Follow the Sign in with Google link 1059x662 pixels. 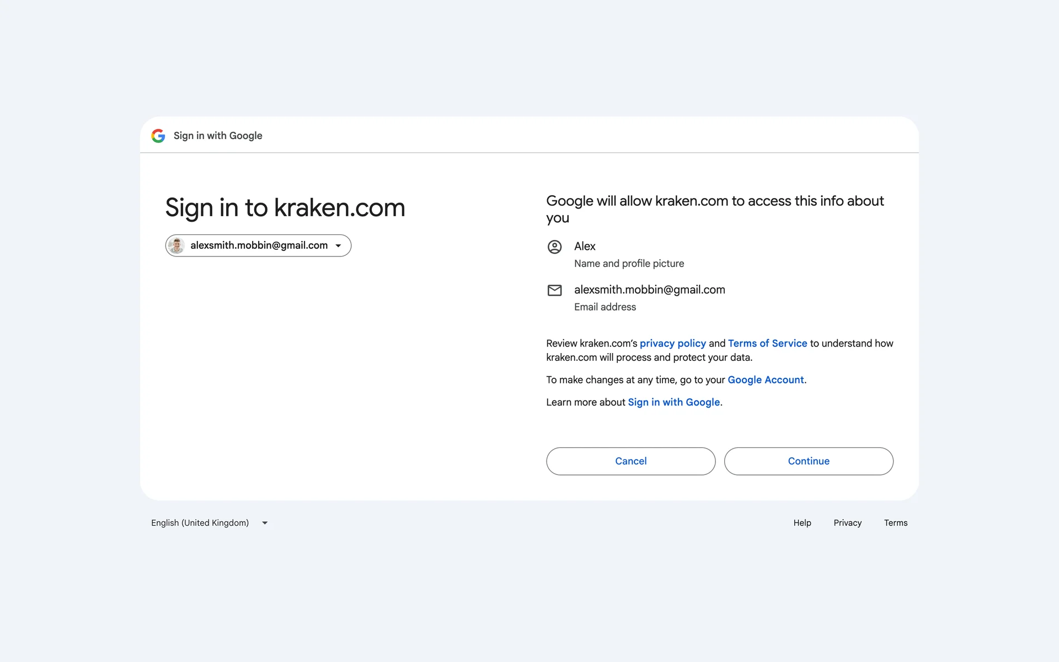[673, 402]
